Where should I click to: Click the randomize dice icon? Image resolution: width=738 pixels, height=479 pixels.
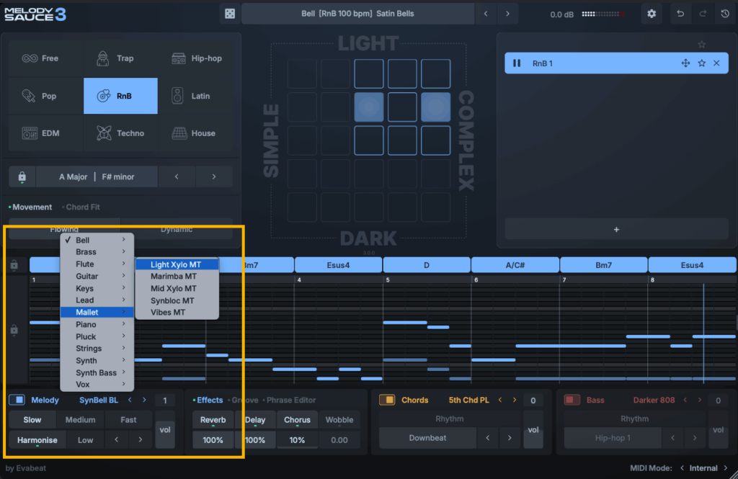pyautogui.click(x=230, y=14)
